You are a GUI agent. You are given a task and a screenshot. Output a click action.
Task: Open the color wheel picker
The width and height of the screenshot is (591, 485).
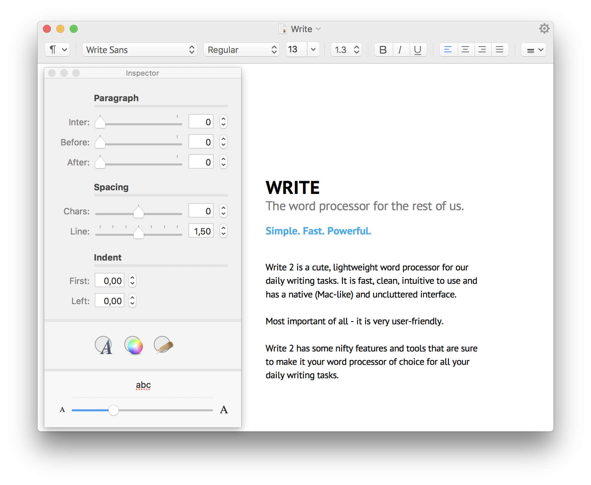coord(134,346)
